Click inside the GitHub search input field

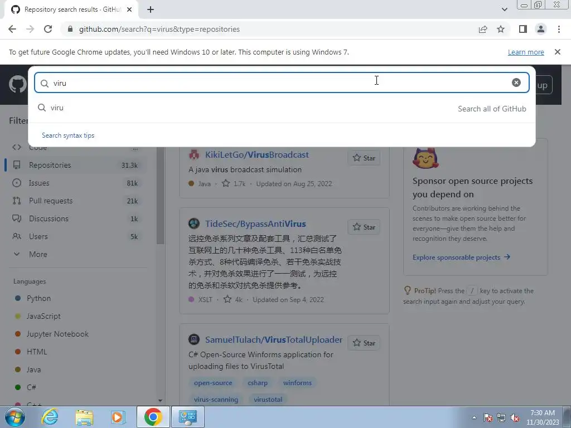coord(282,82)
